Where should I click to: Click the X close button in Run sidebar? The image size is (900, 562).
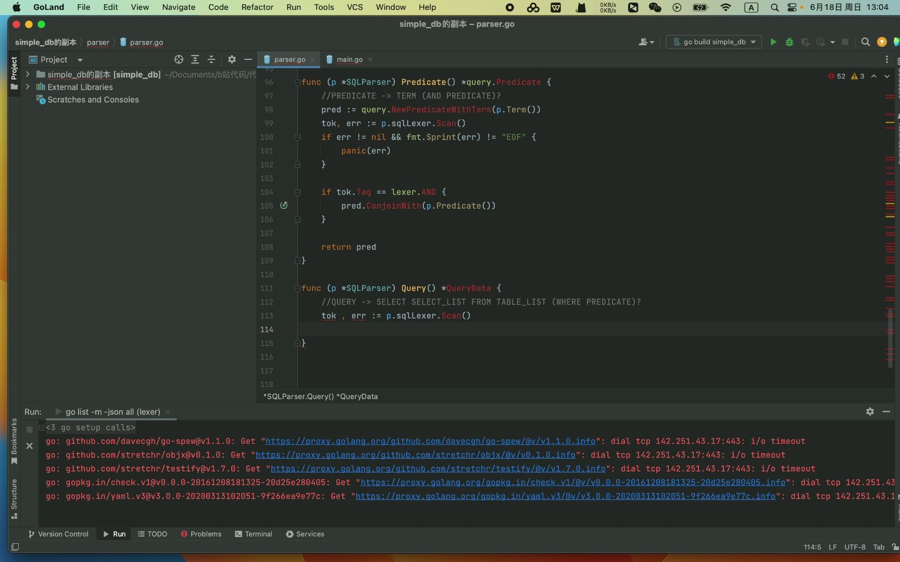pos(29,445)
